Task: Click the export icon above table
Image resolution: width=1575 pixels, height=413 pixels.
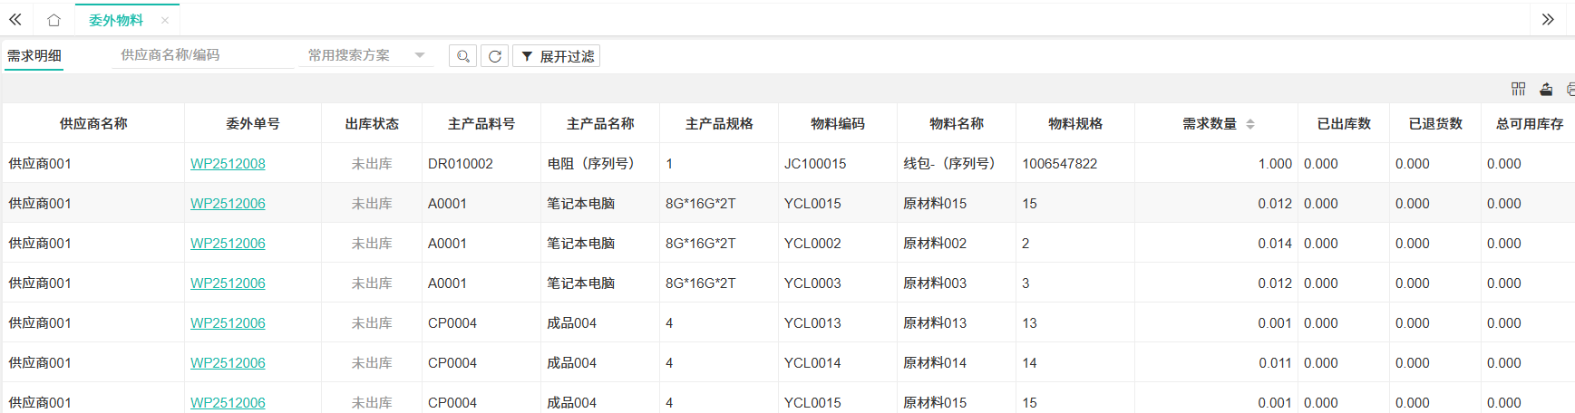Action: coord(1546,89)
